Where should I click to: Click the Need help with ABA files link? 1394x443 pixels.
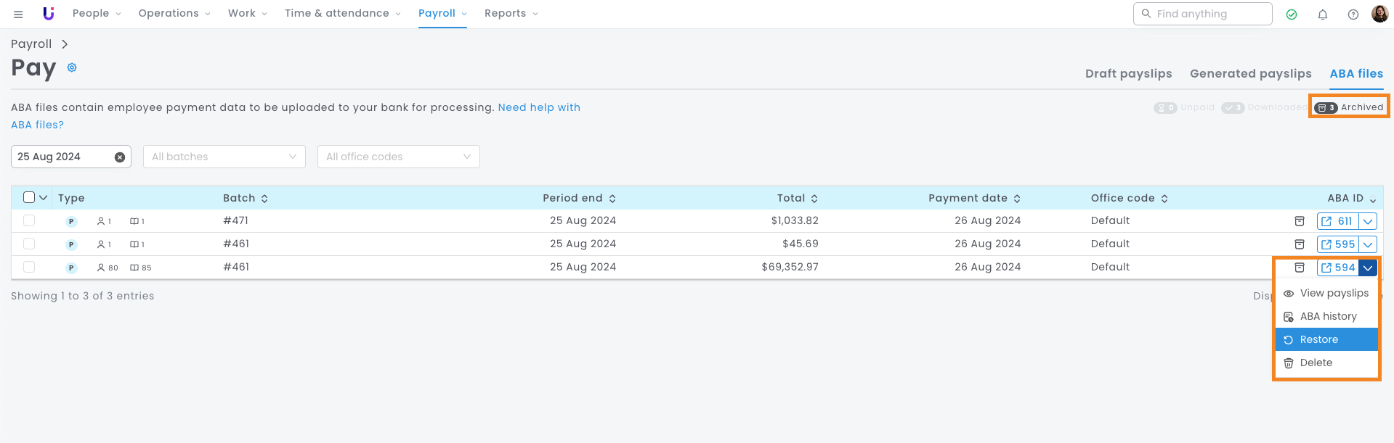point(538,107)
